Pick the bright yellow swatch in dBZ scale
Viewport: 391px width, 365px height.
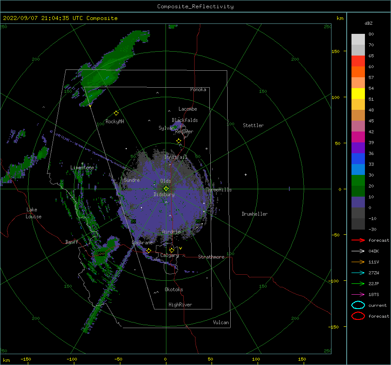pos(358,94)
